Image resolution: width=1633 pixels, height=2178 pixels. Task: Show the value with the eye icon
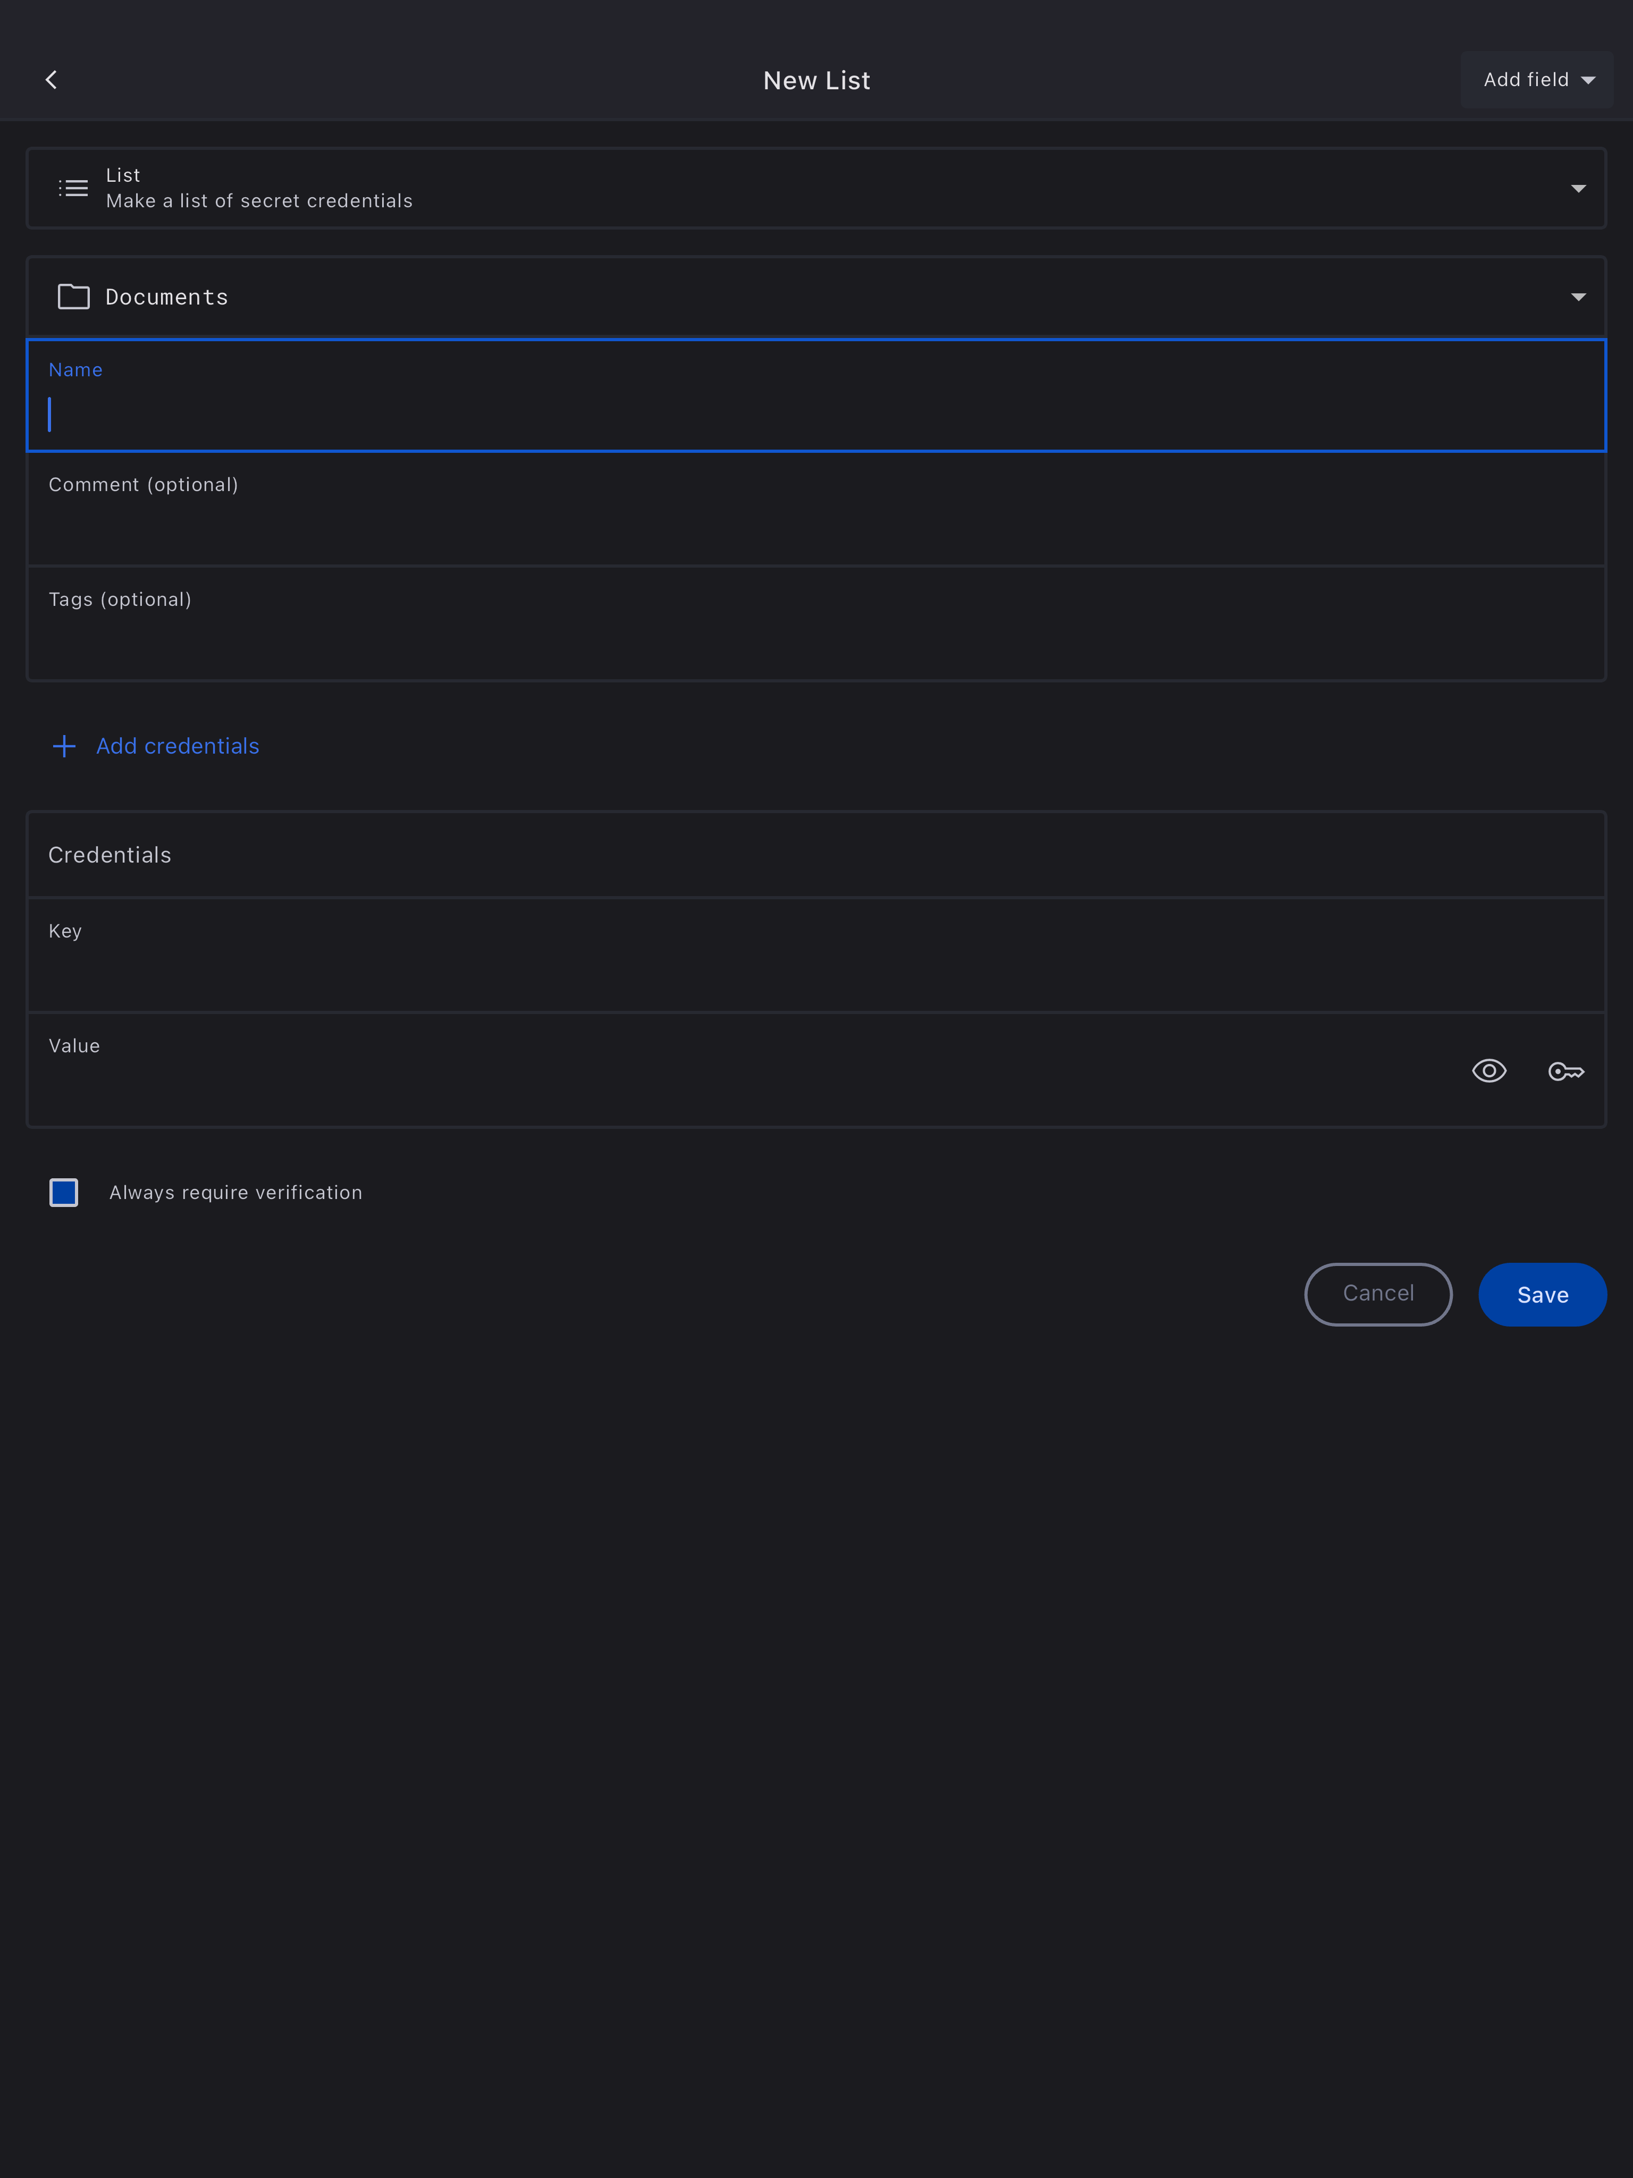point(1488,1071)
